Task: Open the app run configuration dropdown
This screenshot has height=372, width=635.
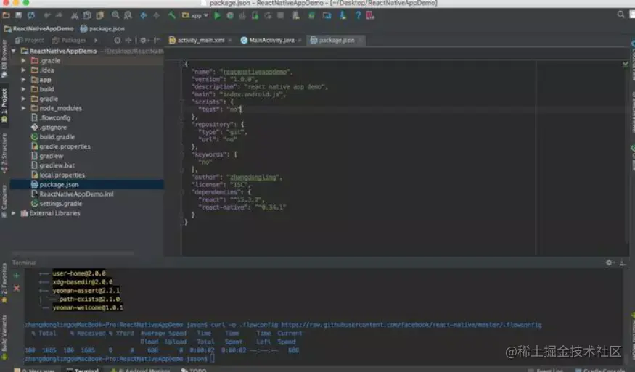Action: pyautogui.click(x=195, y=15)
